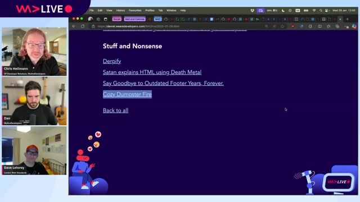Open Spotlight search in menu bar
Image resolution: width=360 pixels, height=202 pixels.
point(321,11)
